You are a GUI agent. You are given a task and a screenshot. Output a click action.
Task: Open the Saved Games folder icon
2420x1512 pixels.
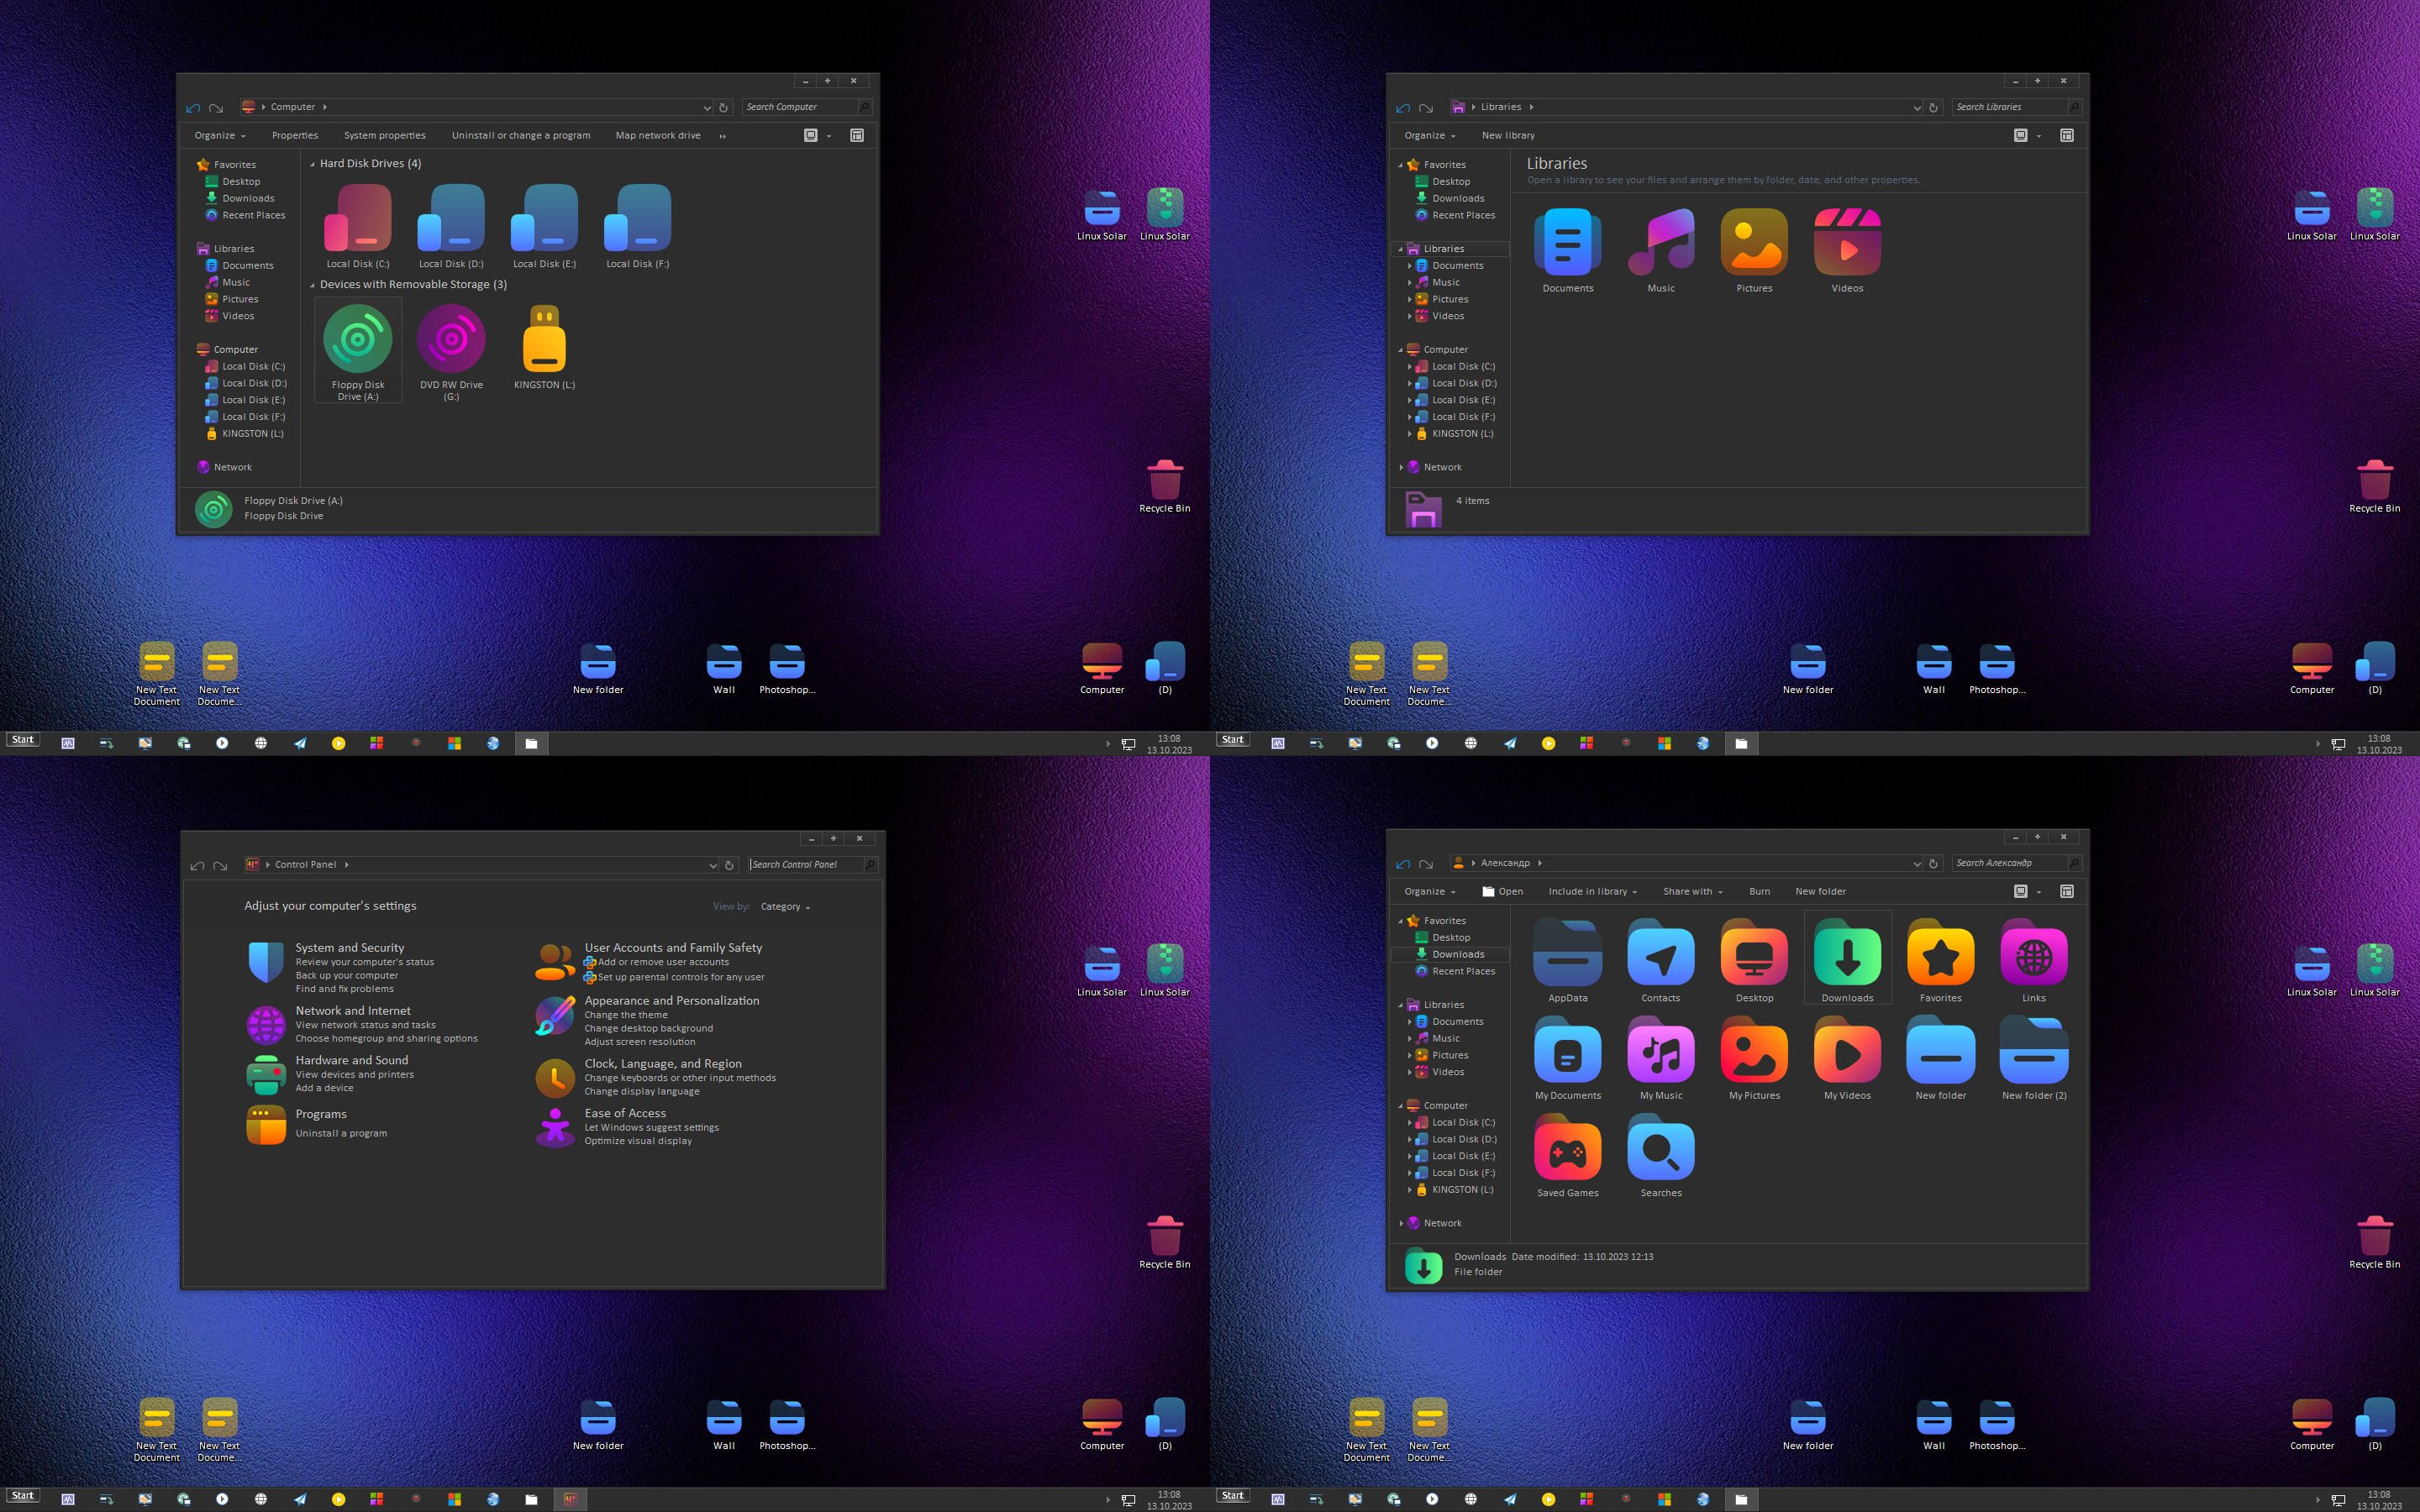click(1567, 1148)
